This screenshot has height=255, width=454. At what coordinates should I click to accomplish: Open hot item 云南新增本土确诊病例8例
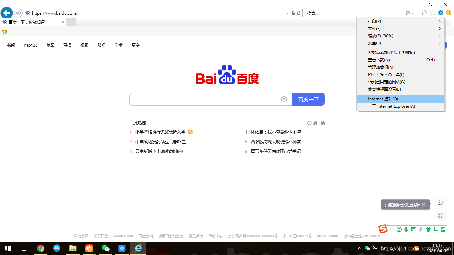point(159,151)
